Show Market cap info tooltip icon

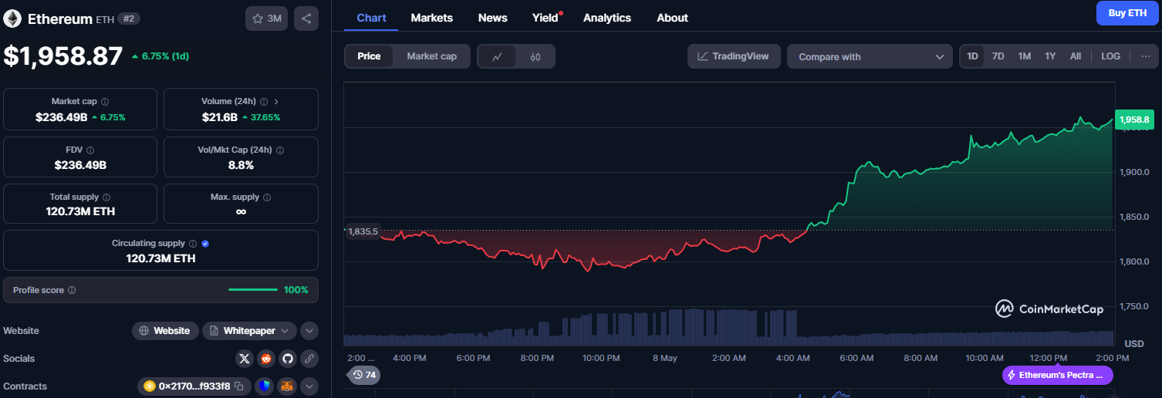[x=105, y=102]
